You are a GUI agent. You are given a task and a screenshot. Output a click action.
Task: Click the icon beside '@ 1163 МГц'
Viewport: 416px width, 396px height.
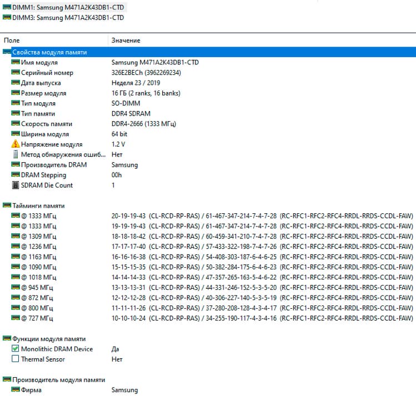(x=16, y=256)
